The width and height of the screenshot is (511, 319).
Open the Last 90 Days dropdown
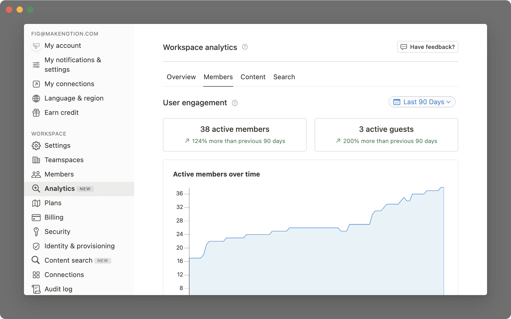pos(422,102)
